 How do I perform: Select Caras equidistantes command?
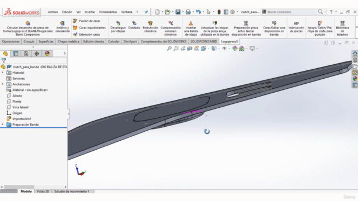click(89, 27)
